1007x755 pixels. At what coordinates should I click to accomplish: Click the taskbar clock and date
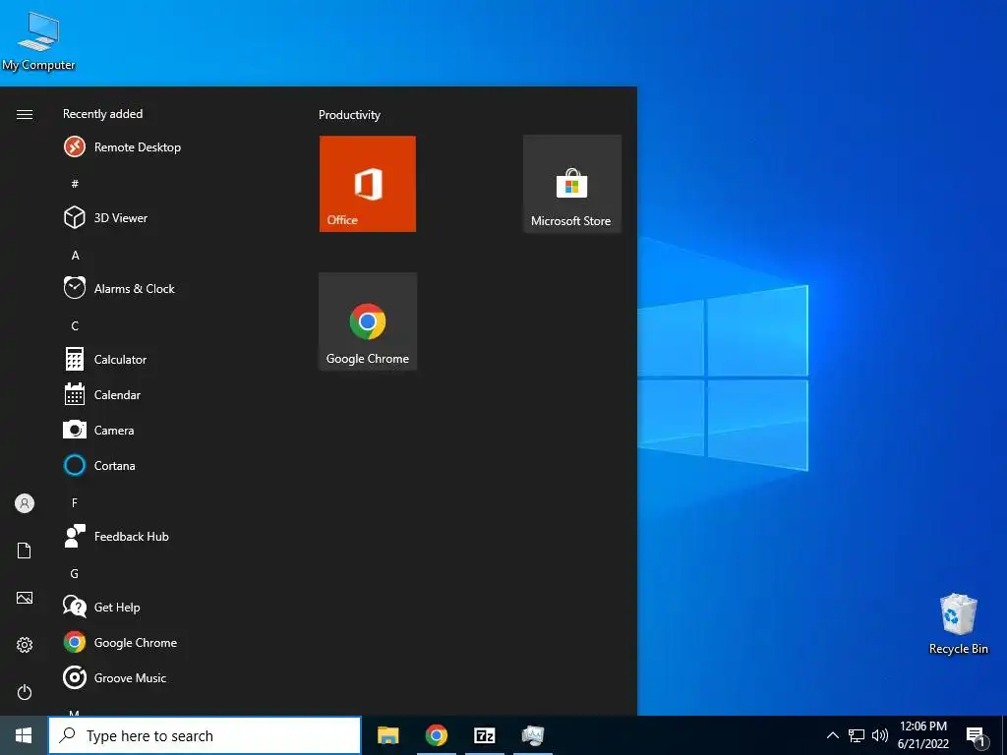tap(922, 735)
